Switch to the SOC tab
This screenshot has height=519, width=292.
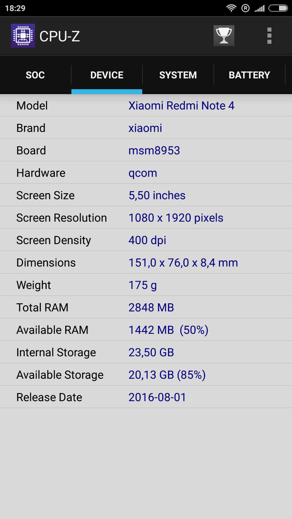[x=36, y=75]
